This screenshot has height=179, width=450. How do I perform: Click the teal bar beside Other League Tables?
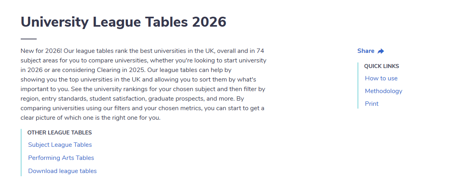pyautogui.click(x=21, y=152)
